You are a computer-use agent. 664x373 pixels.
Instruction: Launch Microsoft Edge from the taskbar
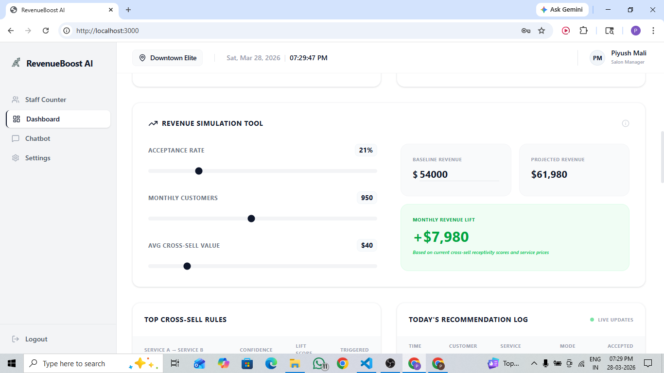pyautogui.click(x=271, y=363)
